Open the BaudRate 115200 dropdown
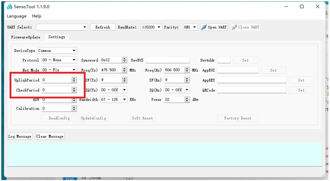 click(x=151, y=27)
